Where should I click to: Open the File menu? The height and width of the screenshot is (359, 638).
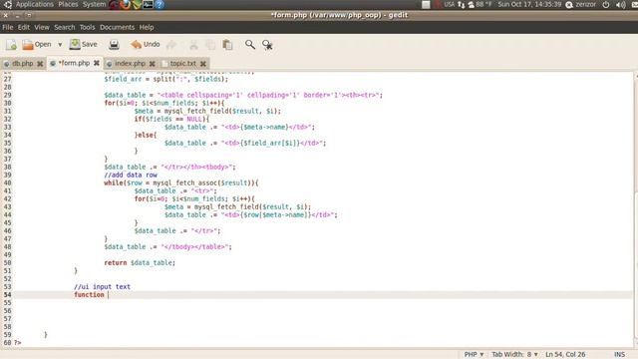click(x=8, y=27)
